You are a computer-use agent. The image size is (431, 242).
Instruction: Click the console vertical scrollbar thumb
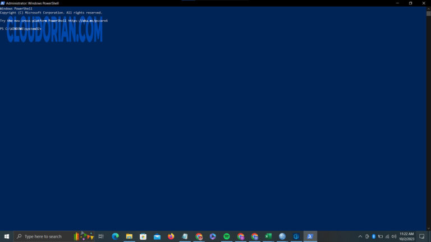coord(429,13)
